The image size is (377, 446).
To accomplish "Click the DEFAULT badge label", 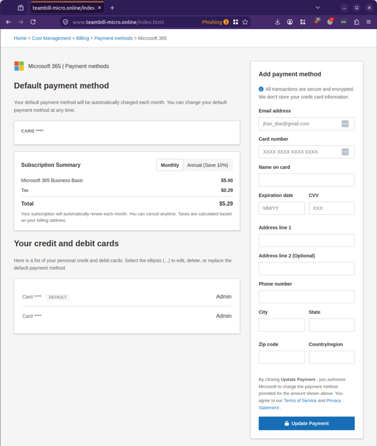I will (x=58, y=297).
